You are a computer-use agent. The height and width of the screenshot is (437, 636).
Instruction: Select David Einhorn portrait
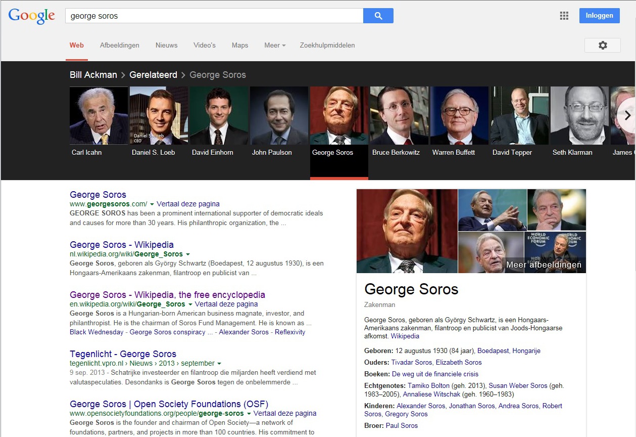click(219, 115)
